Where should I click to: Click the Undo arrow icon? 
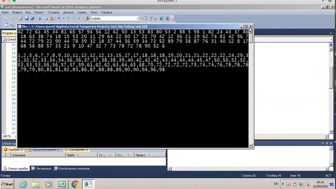(x=59, y=19)
